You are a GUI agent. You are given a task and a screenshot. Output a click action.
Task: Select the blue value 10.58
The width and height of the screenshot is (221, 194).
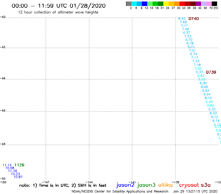(10, 168)
